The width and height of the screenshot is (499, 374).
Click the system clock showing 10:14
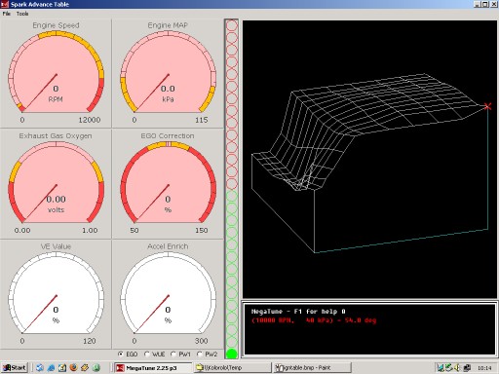[484, 368]
